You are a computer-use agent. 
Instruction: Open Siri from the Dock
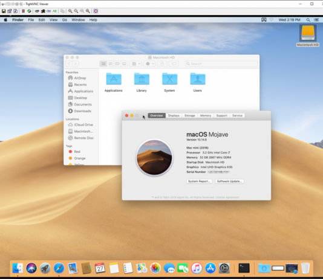coord(31,268)
